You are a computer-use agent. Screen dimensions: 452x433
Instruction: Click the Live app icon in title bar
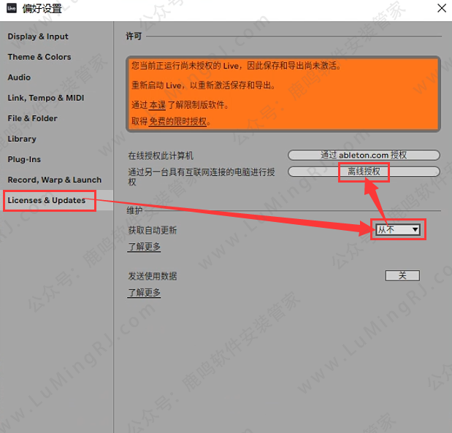(x=12, y=8)
